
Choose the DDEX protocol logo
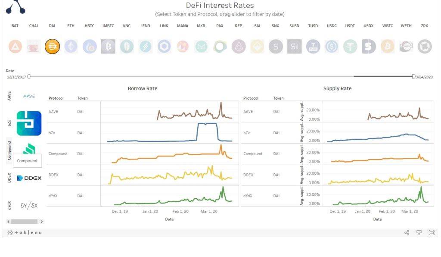29,178
